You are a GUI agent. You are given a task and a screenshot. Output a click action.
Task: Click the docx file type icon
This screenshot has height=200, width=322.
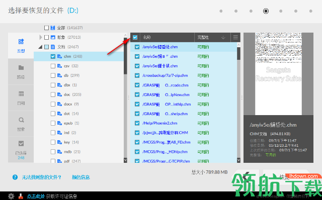59,104
